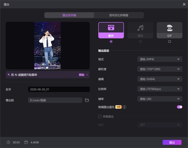Screen dimensions: 188x148
Task: Open the 幀率 dropdown showing 原始 (30)
Action: (160, 99)
